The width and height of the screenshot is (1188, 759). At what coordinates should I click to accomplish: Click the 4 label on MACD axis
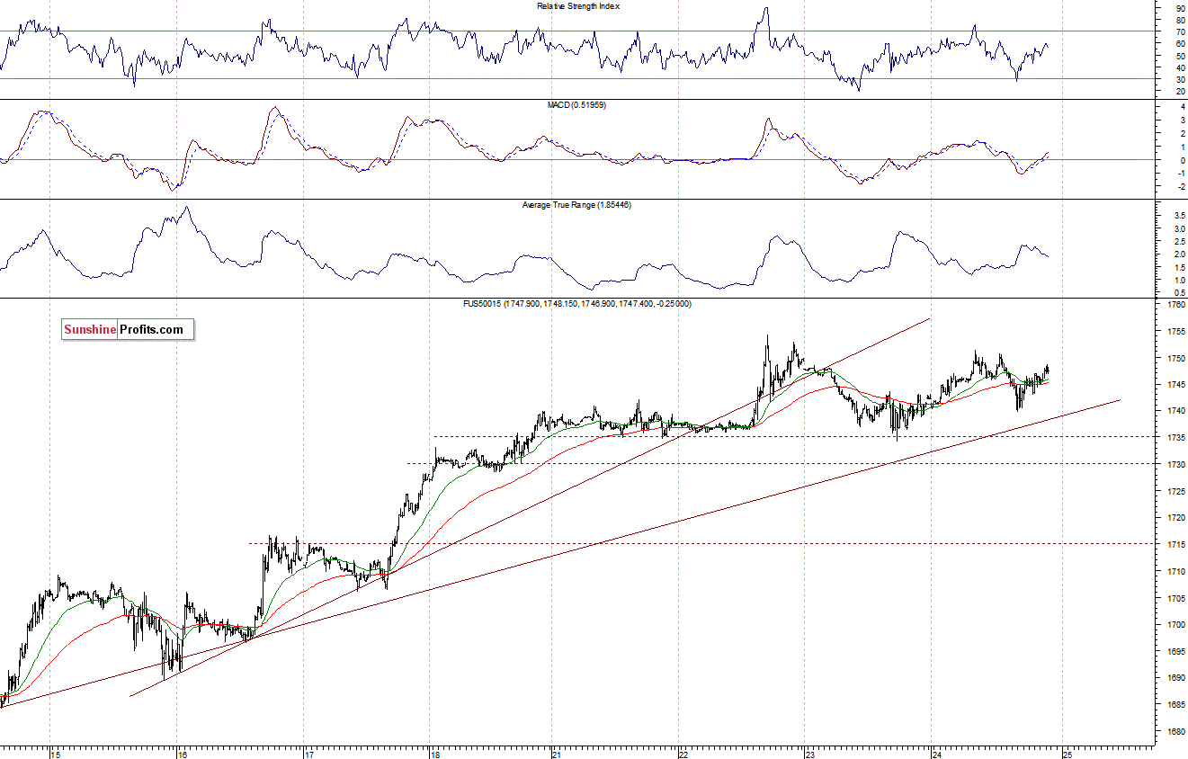coord(1183,107)
